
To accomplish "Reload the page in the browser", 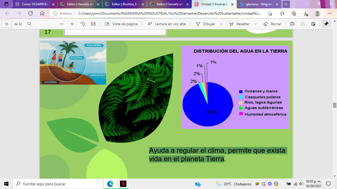I will (31, 14).
